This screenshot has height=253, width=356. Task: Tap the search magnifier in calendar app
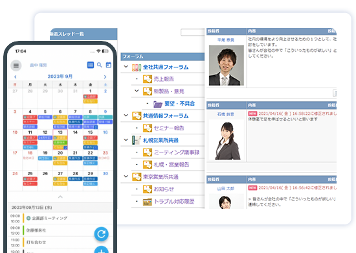(x=100, y=65)
